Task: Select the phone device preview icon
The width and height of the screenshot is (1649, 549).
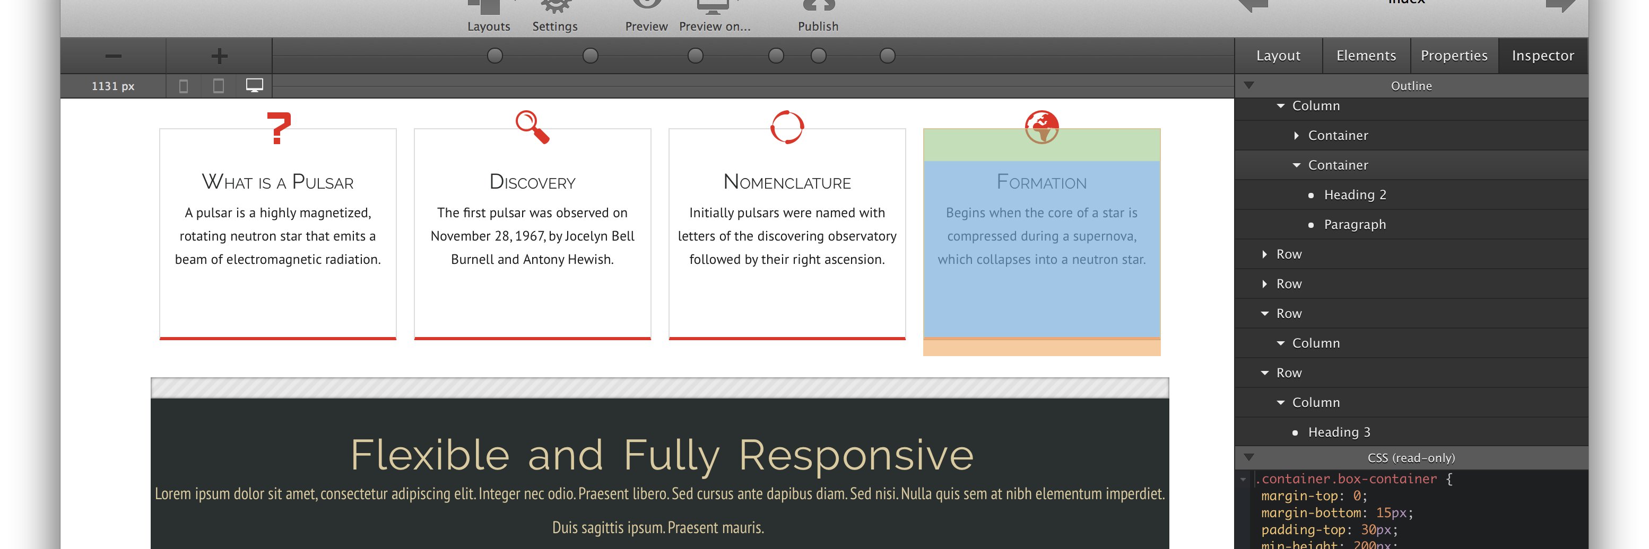Action: [x=183, y=86]
